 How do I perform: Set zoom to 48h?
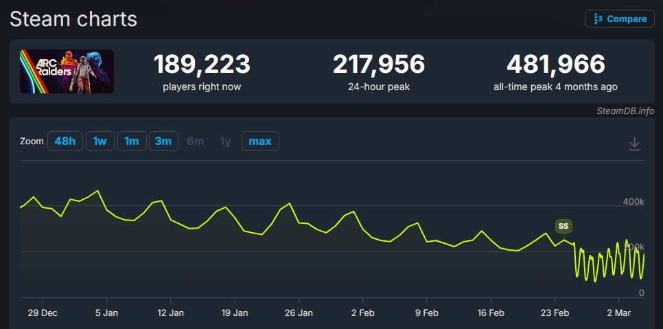[65, 141]
